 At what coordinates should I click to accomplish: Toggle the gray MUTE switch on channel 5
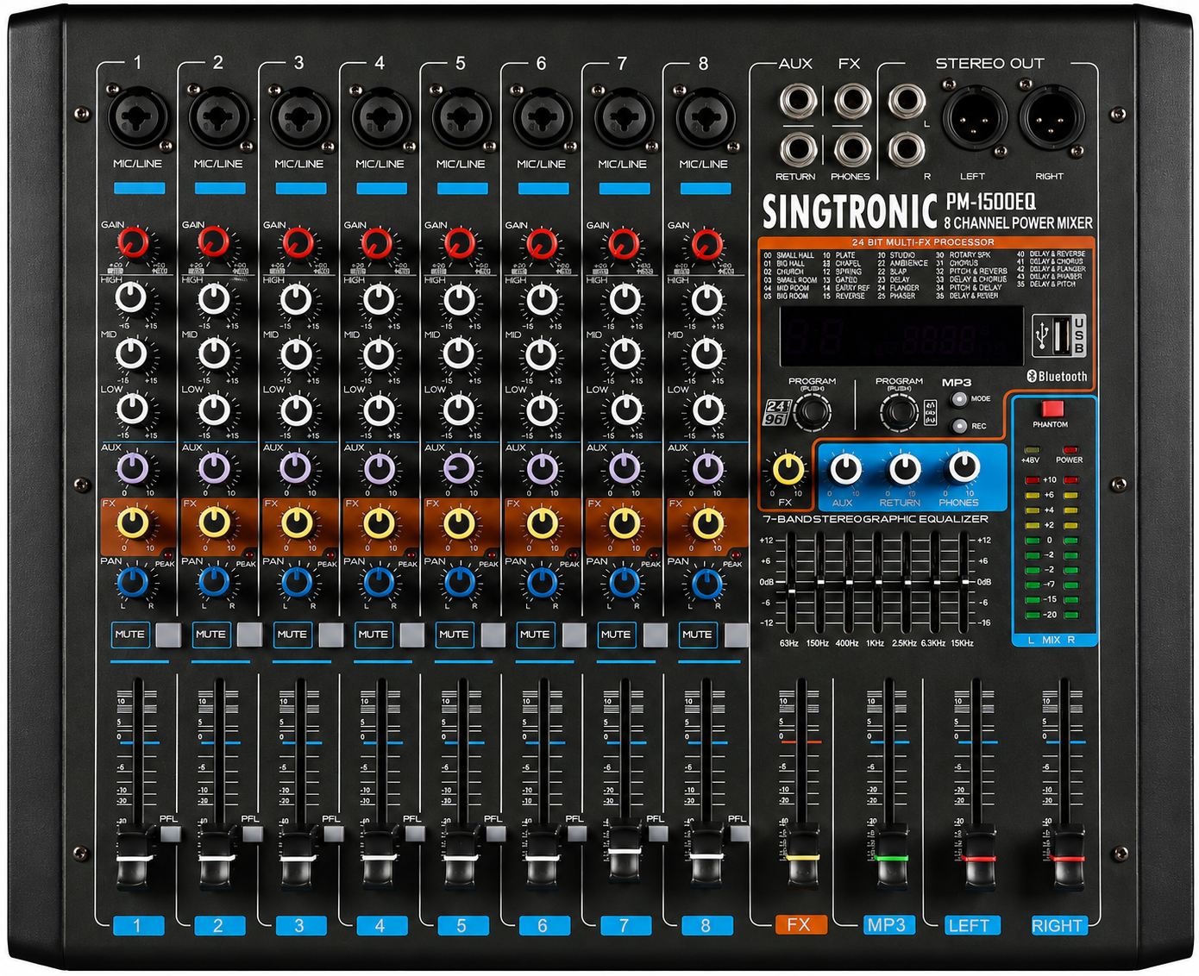(x=493, y=635)
